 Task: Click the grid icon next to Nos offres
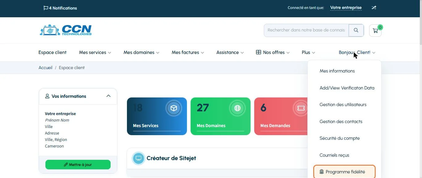tap(259, 52)
